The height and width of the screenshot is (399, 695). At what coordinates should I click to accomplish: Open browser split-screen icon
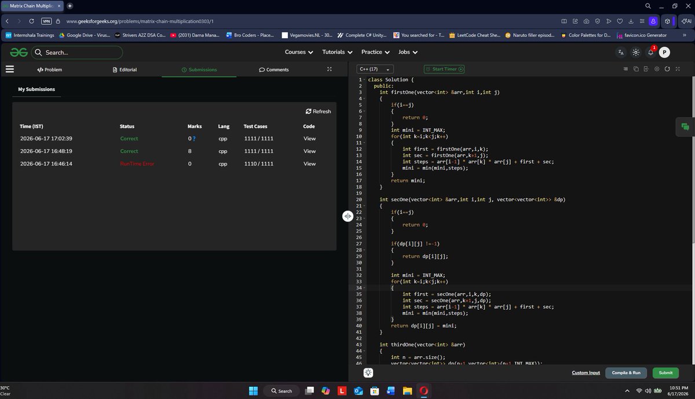pos(564,21)
